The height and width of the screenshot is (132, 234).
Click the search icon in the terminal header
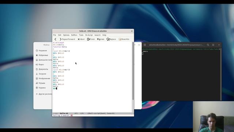tap(208, 45)
